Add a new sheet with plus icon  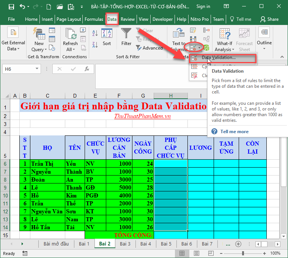238,244
